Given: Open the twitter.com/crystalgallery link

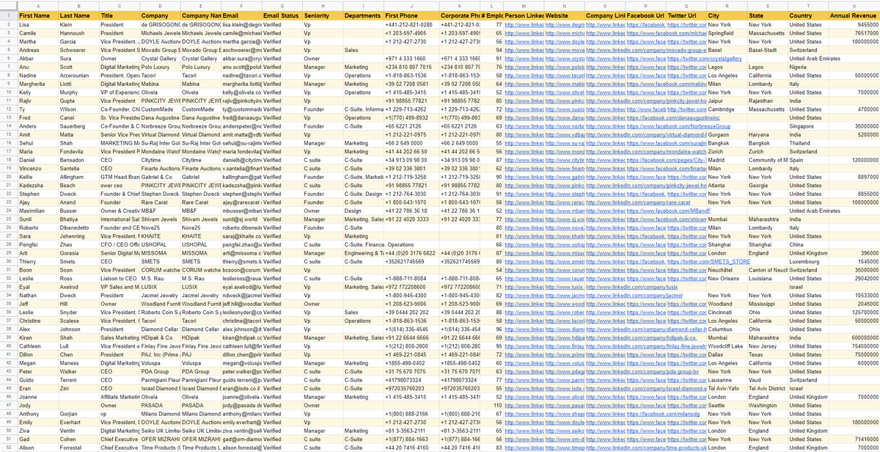Looking at the screenshot, I should point(704,59).
